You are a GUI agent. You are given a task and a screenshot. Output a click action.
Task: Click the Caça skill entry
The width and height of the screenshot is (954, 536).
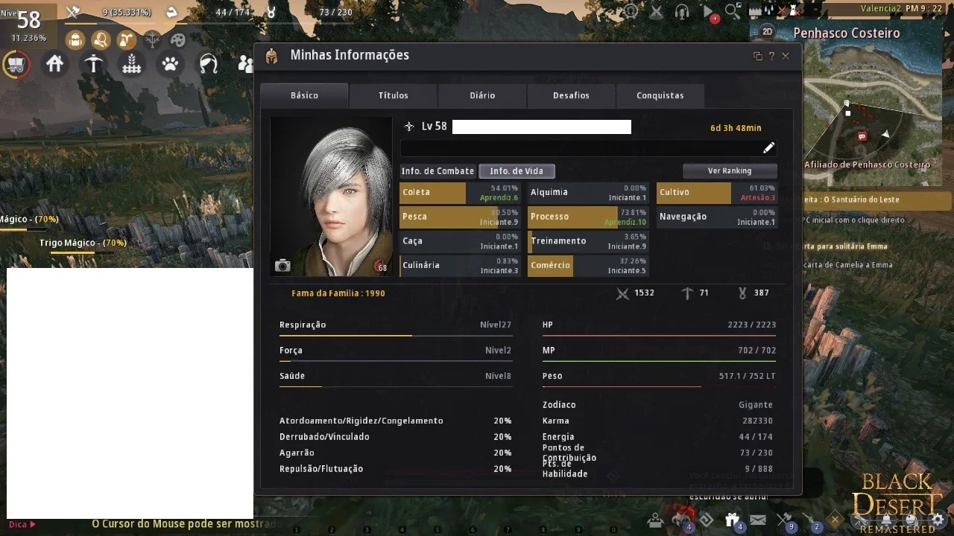[x=460, y=241]
